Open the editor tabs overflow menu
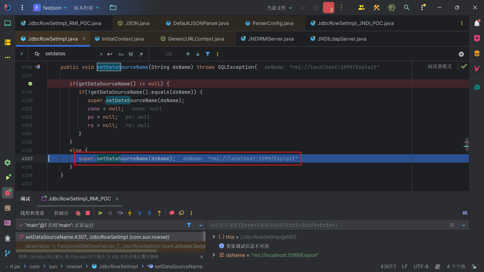484x272 pixels. pyautogui.click(x=462, y=23)
